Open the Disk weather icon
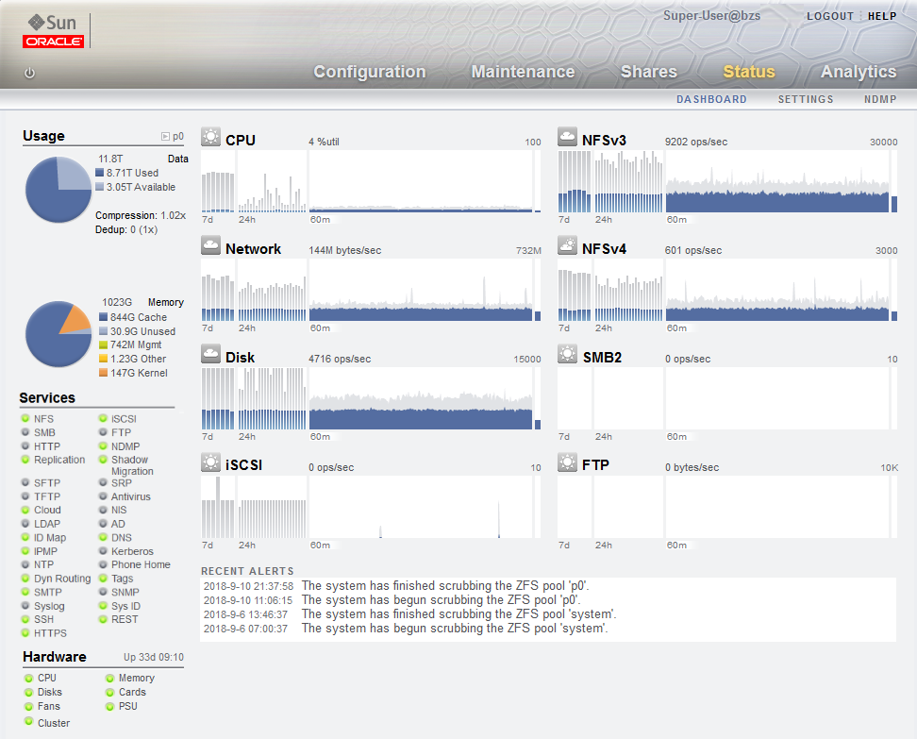This screenshot has height=739, width=917. point(210,353)
